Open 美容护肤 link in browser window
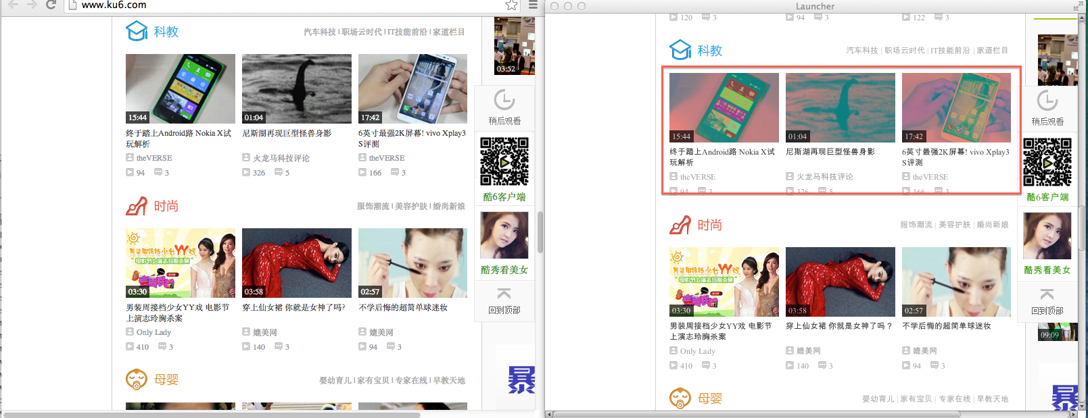The height and width of the screenshot is (418, 1088). coord(411,206)
